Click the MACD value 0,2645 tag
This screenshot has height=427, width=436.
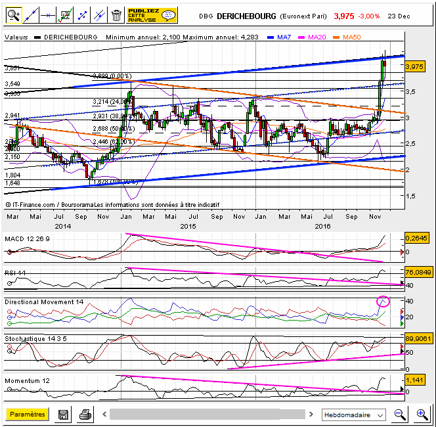tap(416, 238)
